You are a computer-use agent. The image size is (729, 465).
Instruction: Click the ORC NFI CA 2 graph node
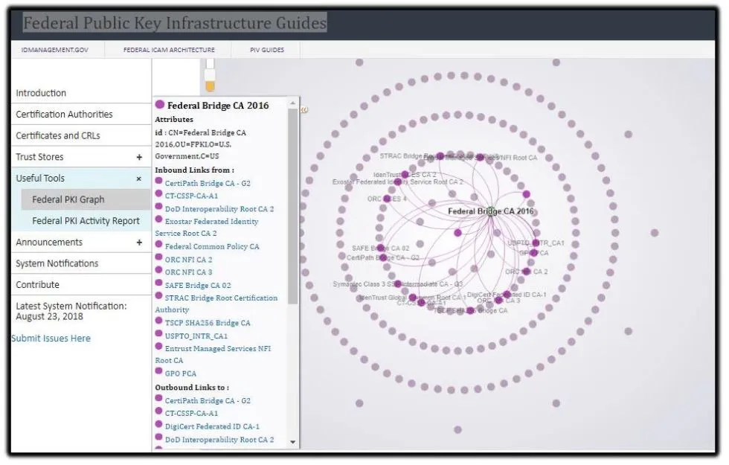click(527, 272)
